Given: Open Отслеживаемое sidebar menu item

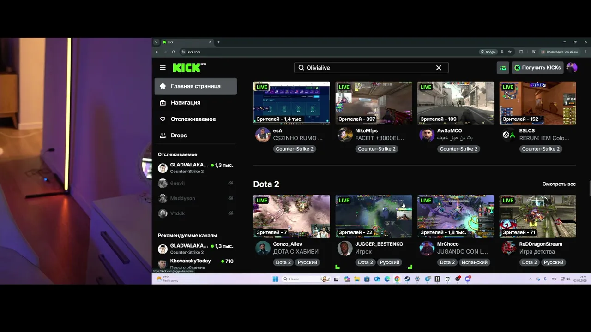Looking at the screenshot, I should pyautogui.click(x=196, y=119).
